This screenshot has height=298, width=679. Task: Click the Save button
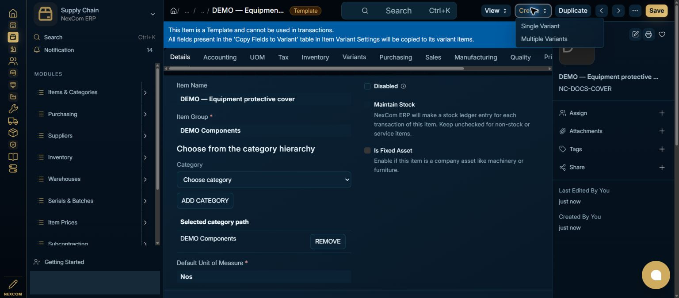pyautogui.click(x=656, y=11)
